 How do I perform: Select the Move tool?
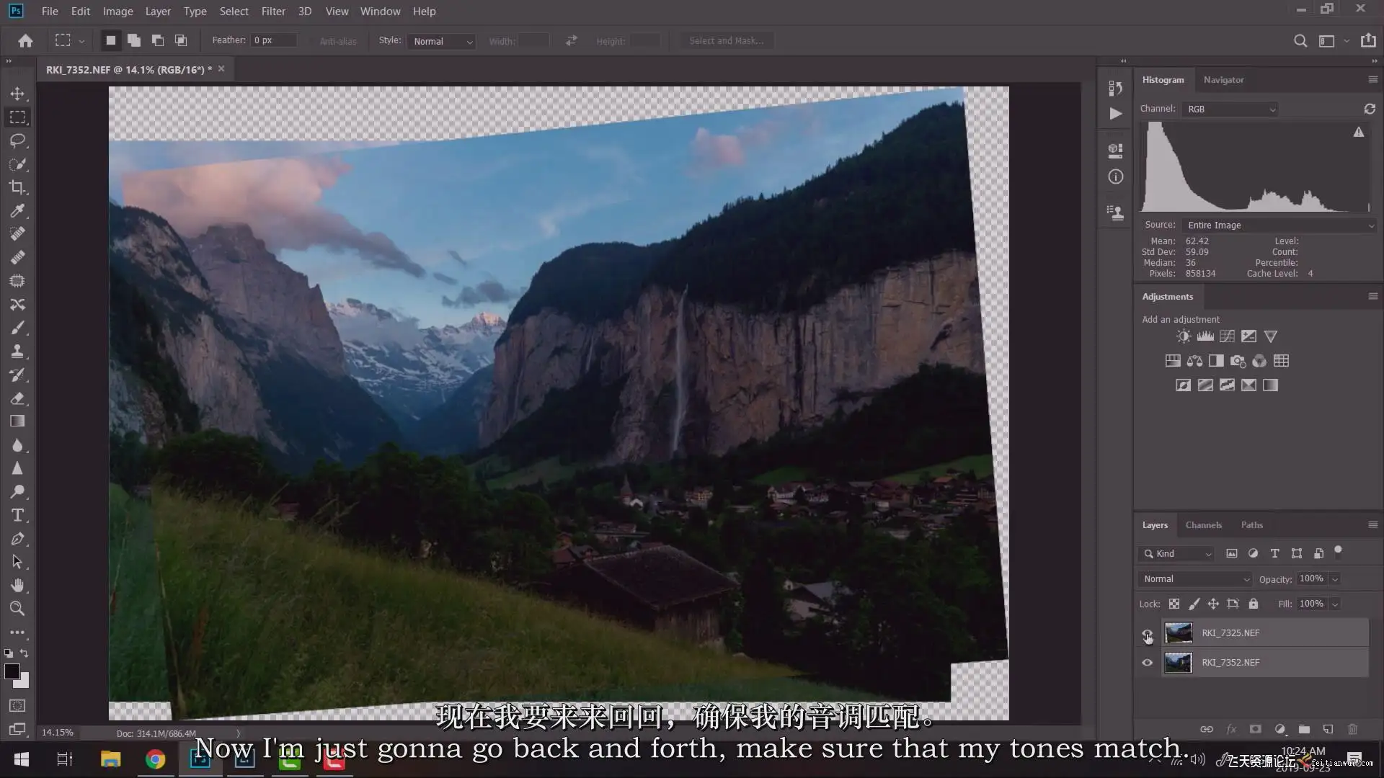click(x=17, y=94)
